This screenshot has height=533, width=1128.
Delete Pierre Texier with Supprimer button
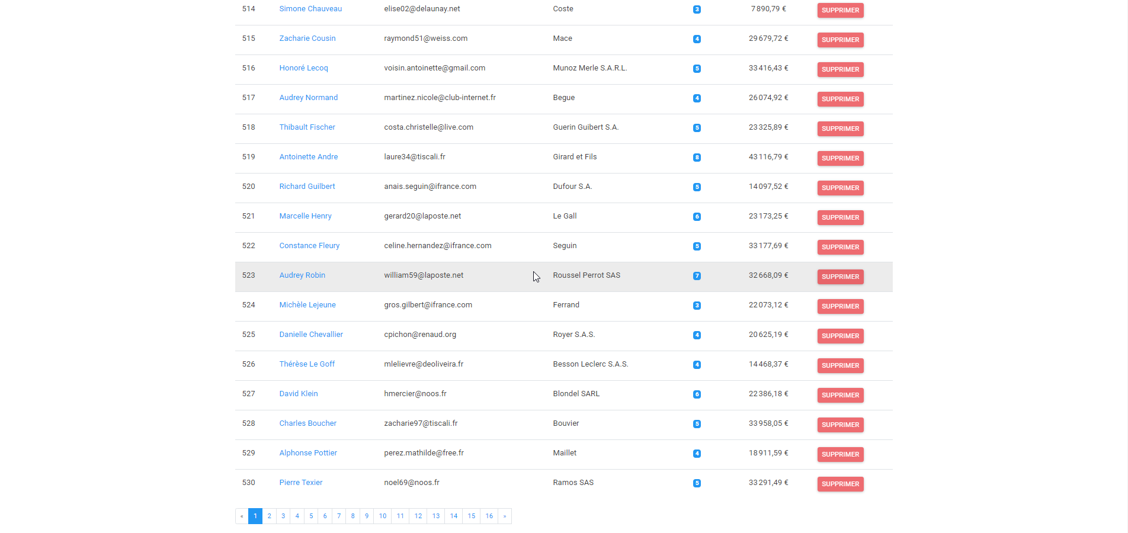[840, 484]
